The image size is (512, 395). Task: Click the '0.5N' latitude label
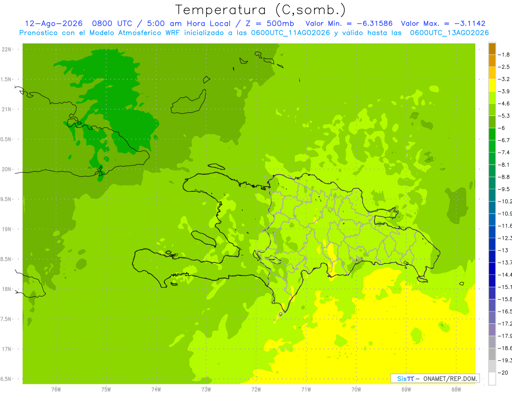[x=6, y=139]
